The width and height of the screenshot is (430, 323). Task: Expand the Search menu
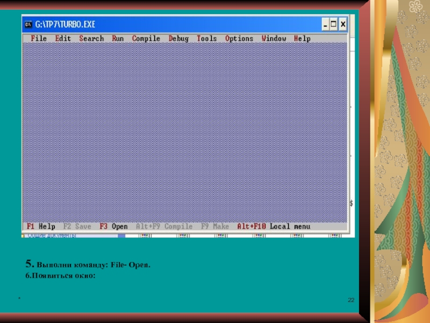91,39
